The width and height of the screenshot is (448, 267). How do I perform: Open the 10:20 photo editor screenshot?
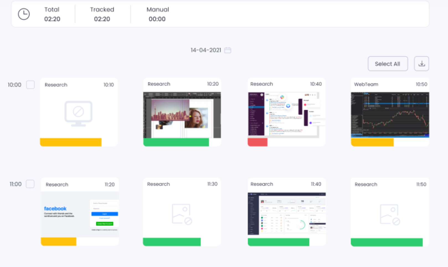pyautogui.click(x=182, y=115)
